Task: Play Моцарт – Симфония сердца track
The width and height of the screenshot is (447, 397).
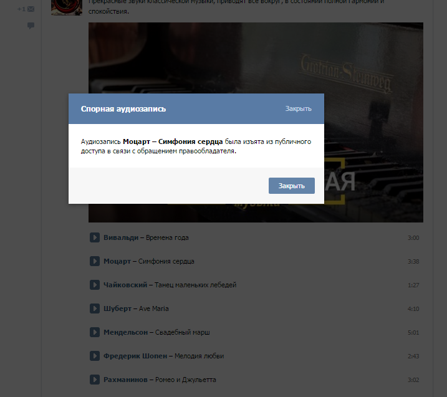Action: (95, 261)
